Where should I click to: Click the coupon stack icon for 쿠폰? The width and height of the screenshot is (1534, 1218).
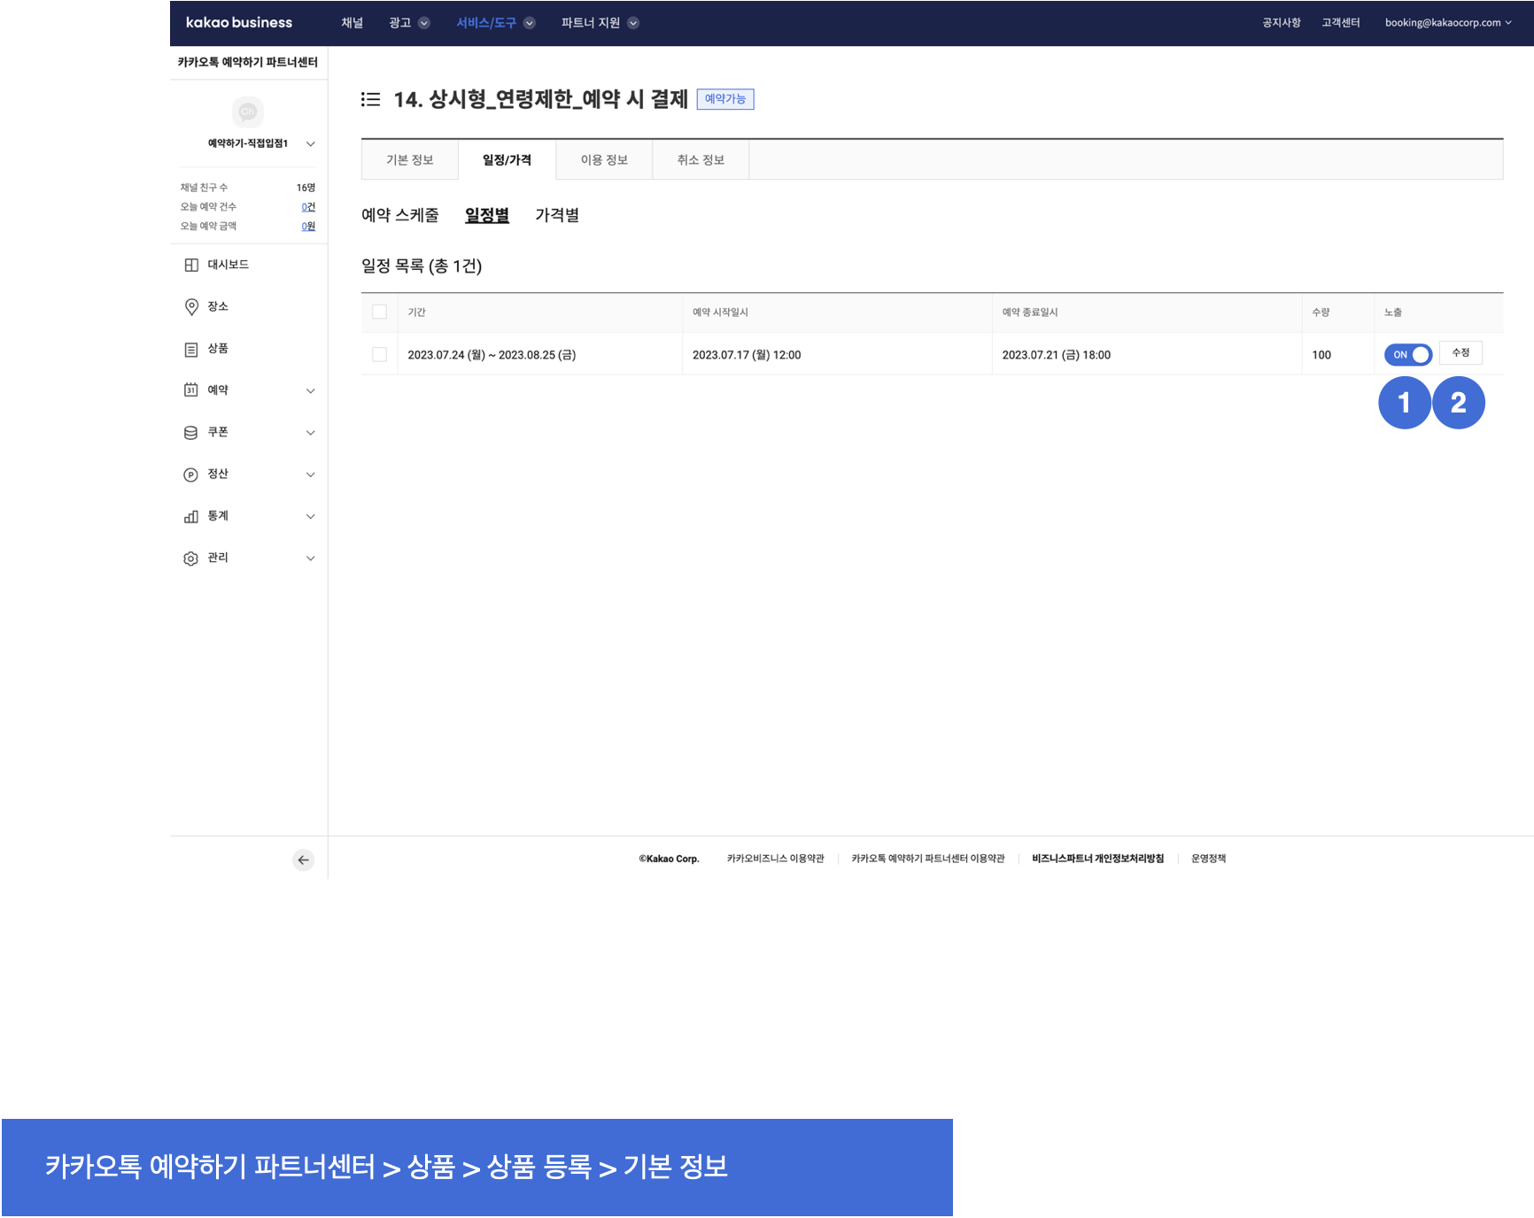click(191, 433)
